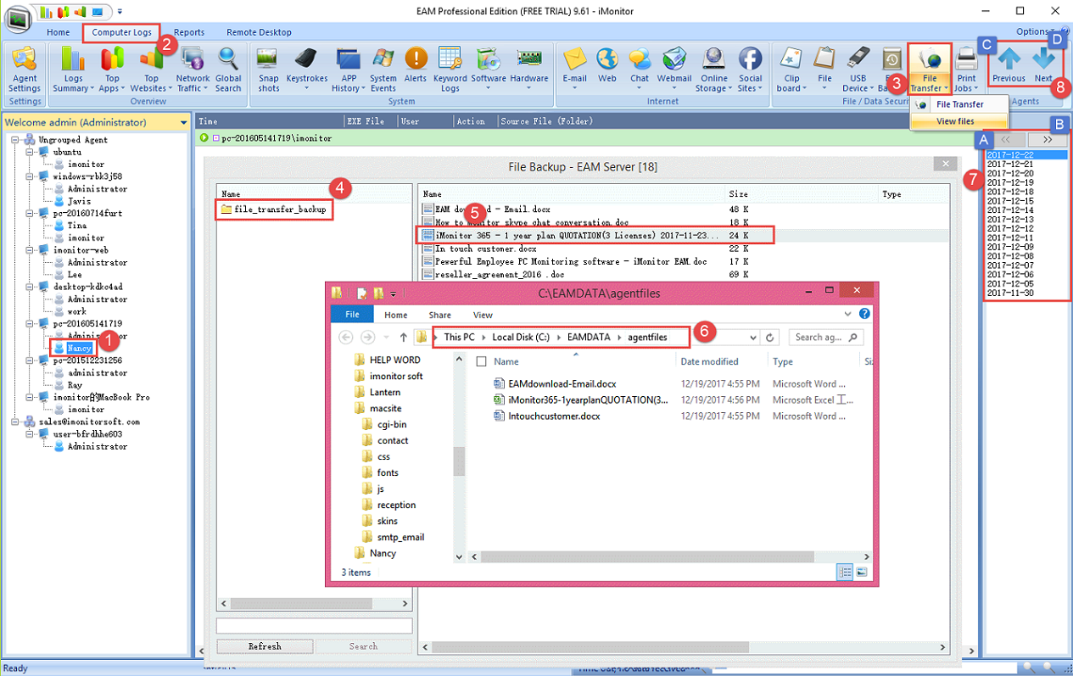The image size is (1073, 676).
Task: Open APP History icon
Action: click(348, 70)
